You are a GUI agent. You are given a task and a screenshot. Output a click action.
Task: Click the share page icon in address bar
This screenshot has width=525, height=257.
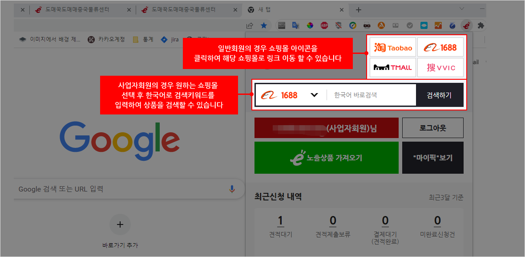[x=250, y=26]
